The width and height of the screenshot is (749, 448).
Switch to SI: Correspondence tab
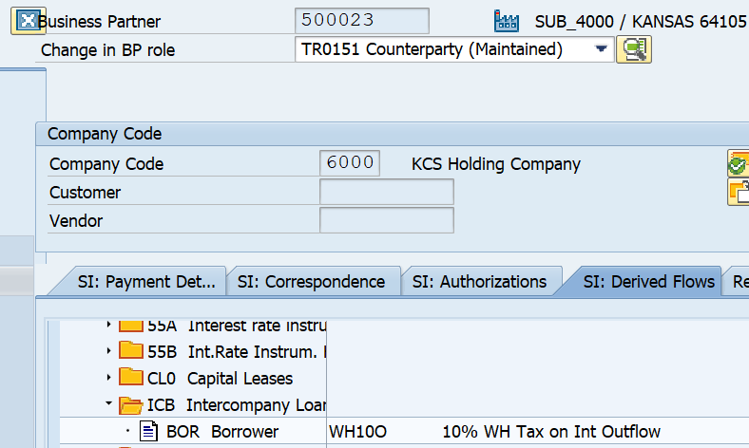tap(311, 281)
